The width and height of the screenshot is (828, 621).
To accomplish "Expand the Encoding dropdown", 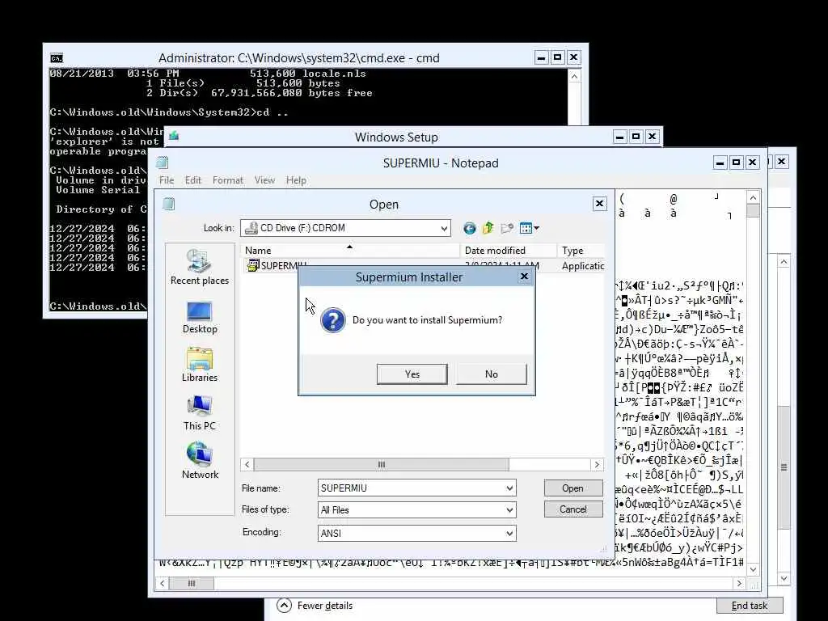I will tap(509, 534).
